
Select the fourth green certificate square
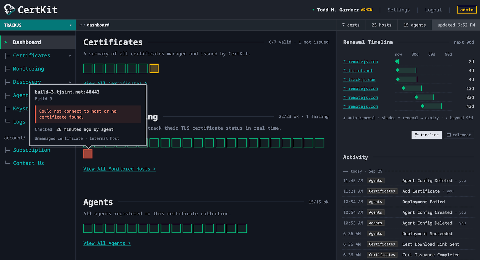121,68
